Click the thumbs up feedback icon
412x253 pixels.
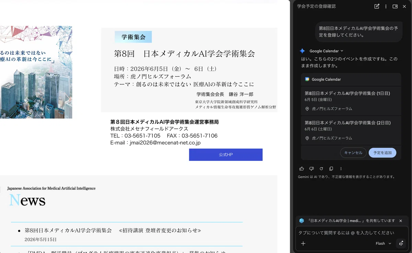click(301, 169)
